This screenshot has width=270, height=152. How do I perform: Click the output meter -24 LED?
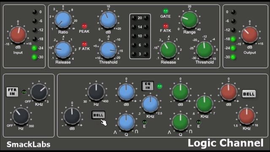pyautogui.click(x=233, y=48)
